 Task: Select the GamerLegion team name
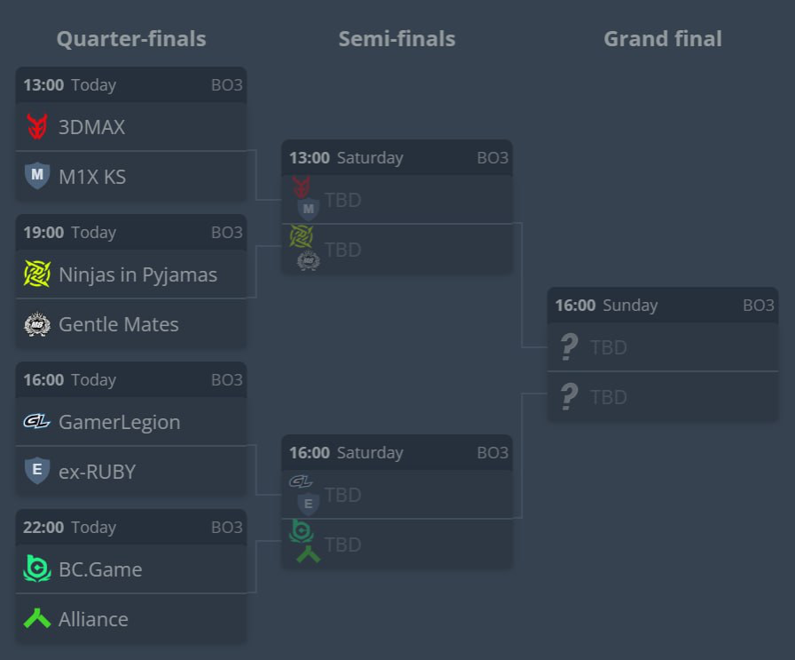click(119, 422)
